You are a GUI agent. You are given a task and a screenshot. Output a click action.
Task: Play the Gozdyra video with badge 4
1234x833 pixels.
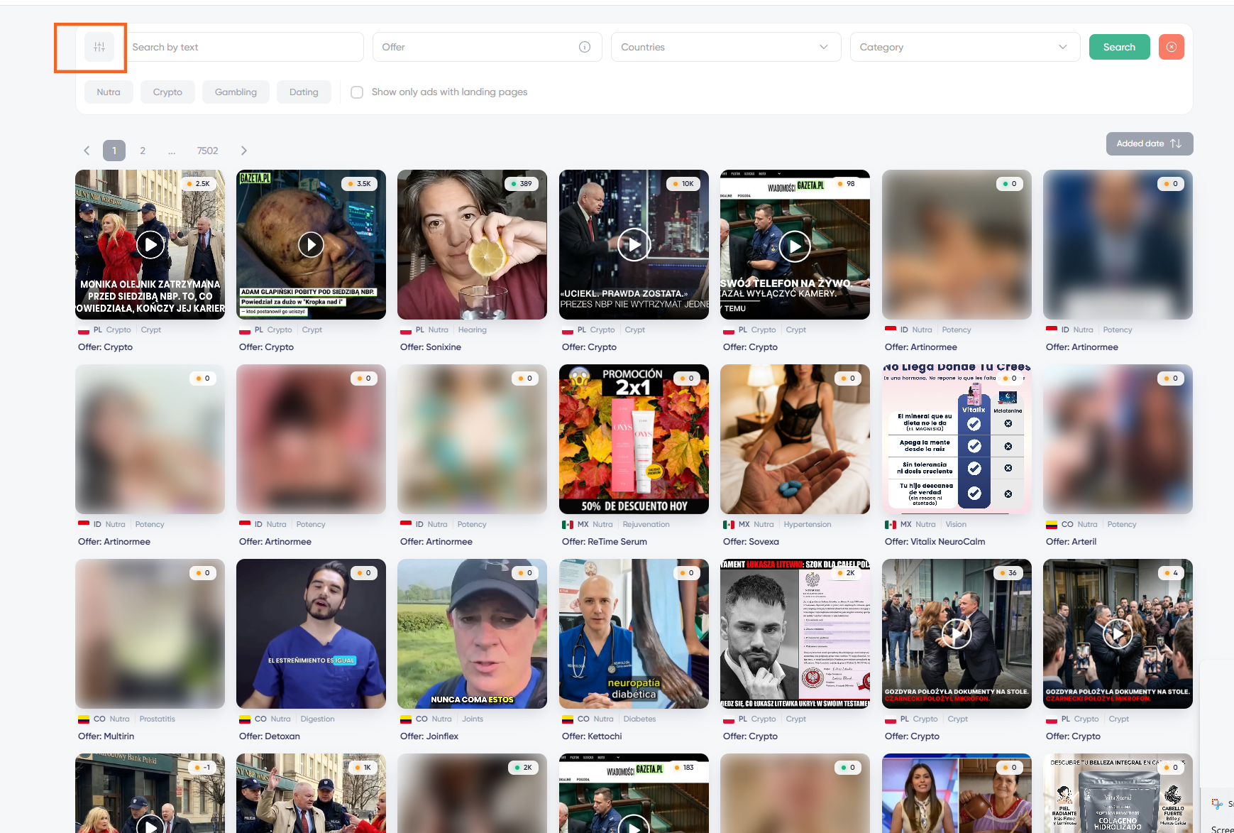pos(1118,633)
